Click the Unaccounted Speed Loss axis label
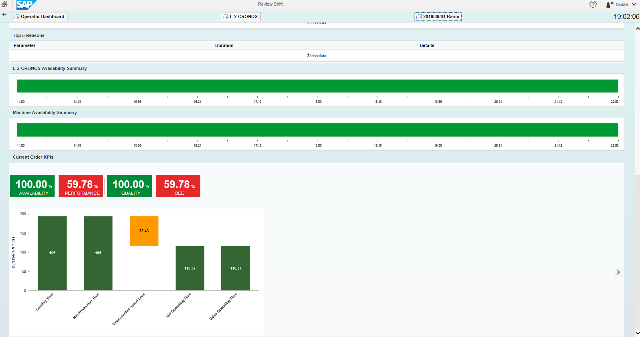This screenshot has height=337, width=640. click(129, 309)
